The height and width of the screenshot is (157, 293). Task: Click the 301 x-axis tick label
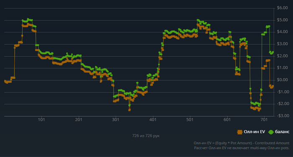[116, 120]
